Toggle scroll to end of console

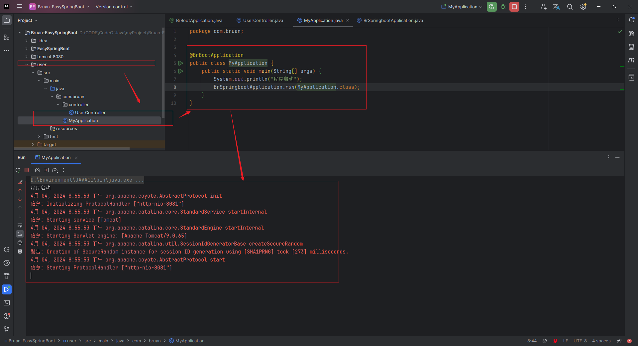[x=20, y=234]
